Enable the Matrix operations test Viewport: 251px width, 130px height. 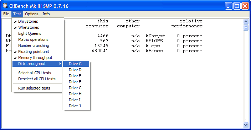[37, 39]
